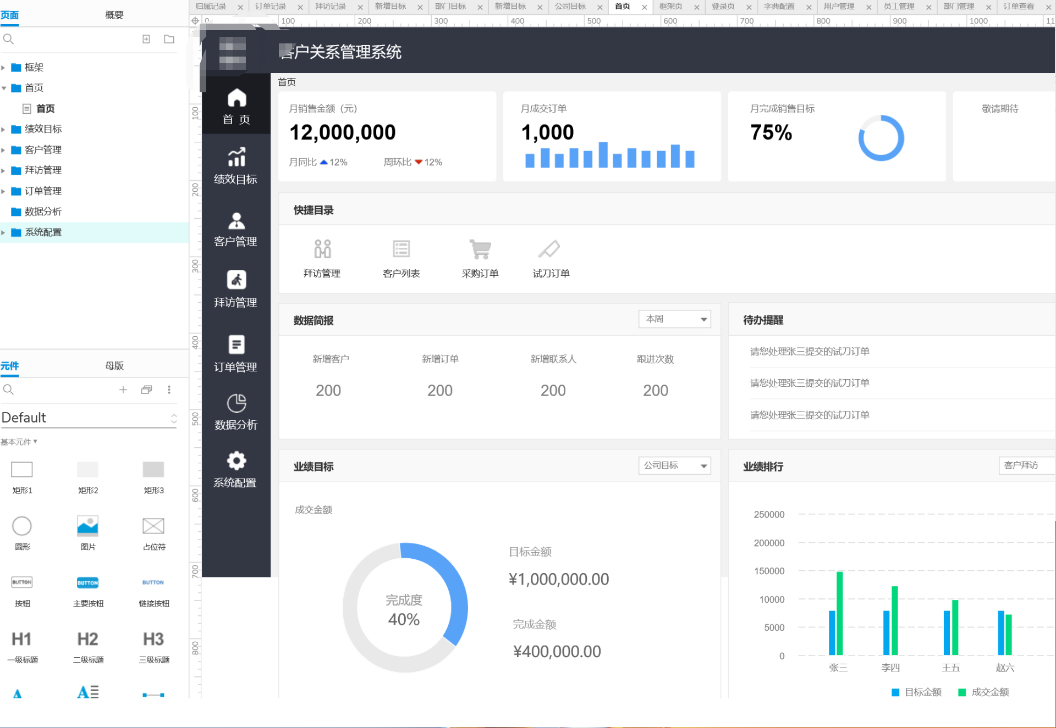Open the 数据分析 pie chart icon

pyautogui.click(x=237, y=403)
